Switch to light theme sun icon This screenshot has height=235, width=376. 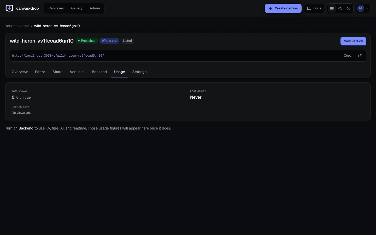340,8
